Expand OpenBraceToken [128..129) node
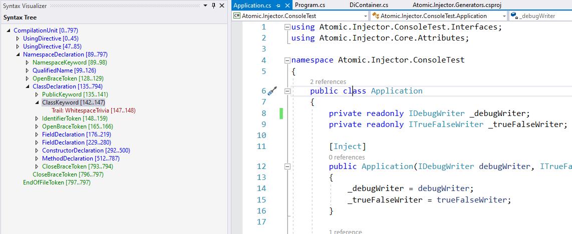This screenshot has width=572, height=234. 28,78
